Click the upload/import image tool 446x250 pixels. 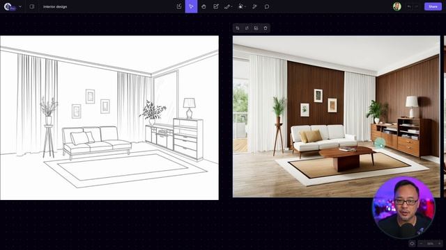(x=179, y=6)
